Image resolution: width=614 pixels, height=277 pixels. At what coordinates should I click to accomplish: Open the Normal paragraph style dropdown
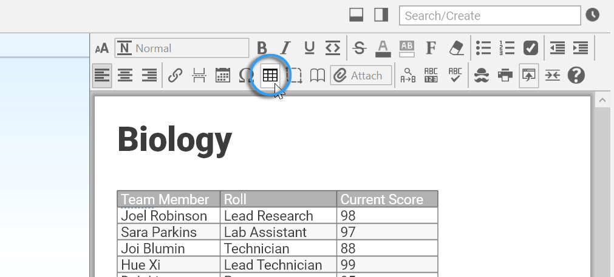tap(182, 48)
